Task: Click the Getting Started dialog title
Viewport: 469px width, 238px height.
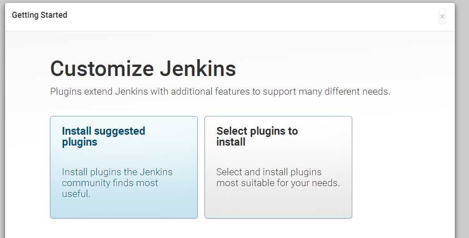Action: [40, 15]
